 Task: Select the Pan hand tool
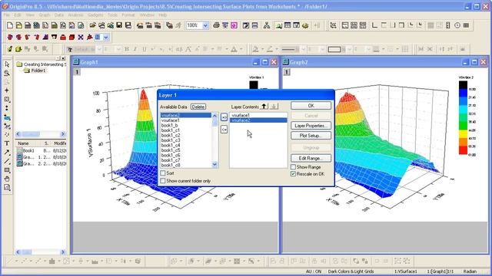point(7,179)
